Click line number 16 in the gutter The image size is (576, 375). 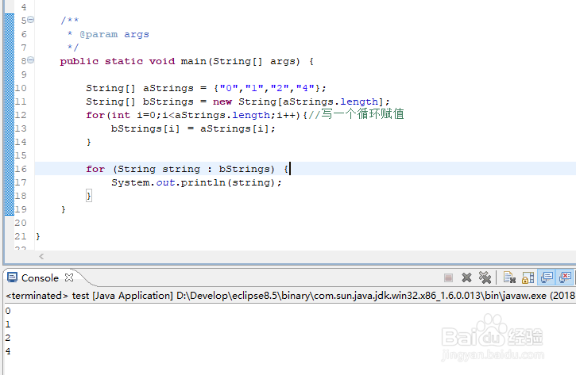pyautogui.click(x=21, y=169)
